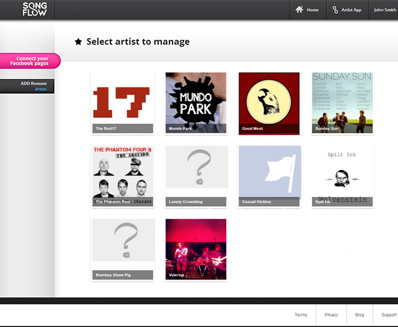Open the Artist App menu item
The height and width of the screenshot is (327, 398).
[347, 10]
